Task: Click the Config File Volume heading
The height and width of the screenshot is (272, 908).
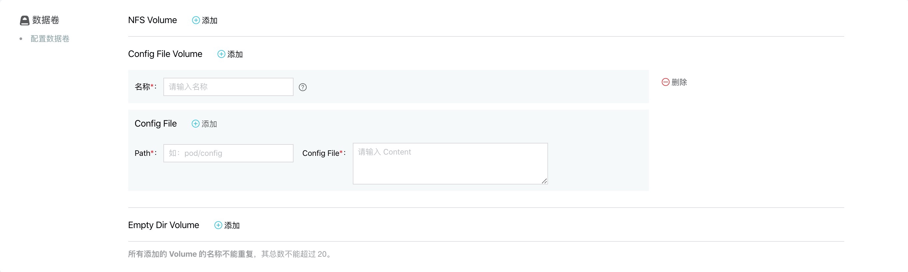Action: pos(165,54)
